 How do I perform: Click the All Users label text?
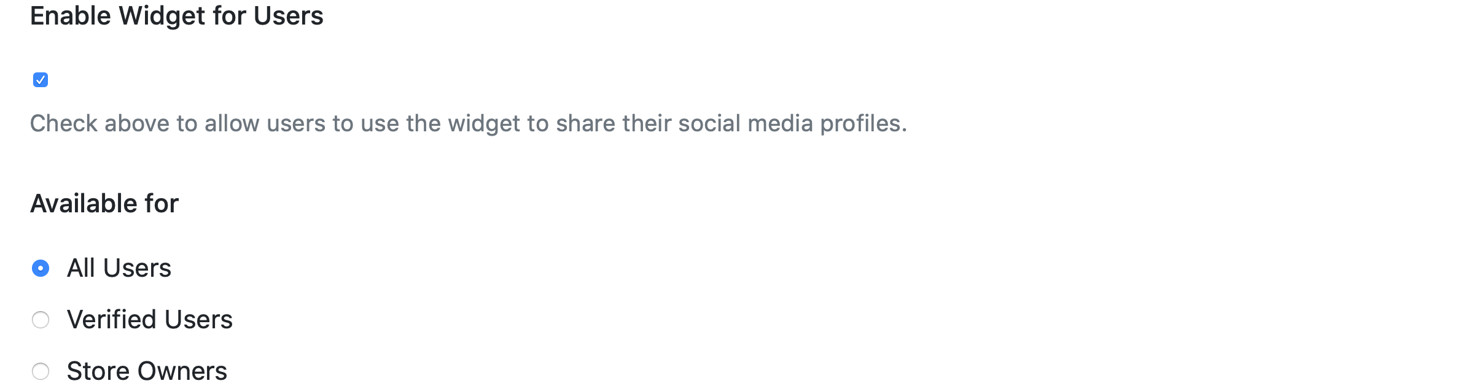(x=119, y=268)
